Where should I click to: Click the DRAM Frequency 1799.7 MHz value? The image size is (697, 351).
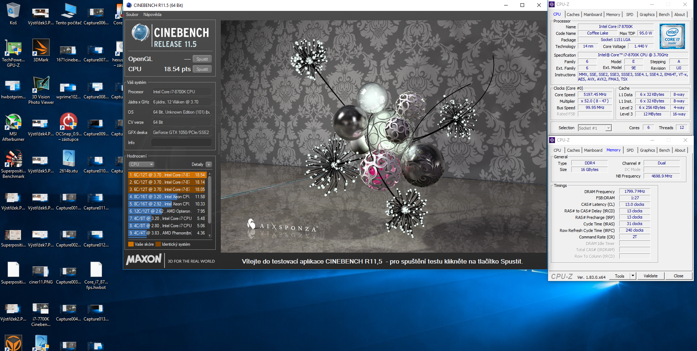click(635, 191)
